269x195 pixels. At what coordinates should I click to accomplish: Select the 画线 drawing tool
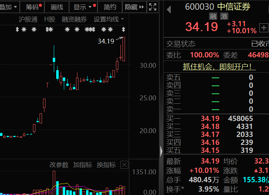click(57, 7)
